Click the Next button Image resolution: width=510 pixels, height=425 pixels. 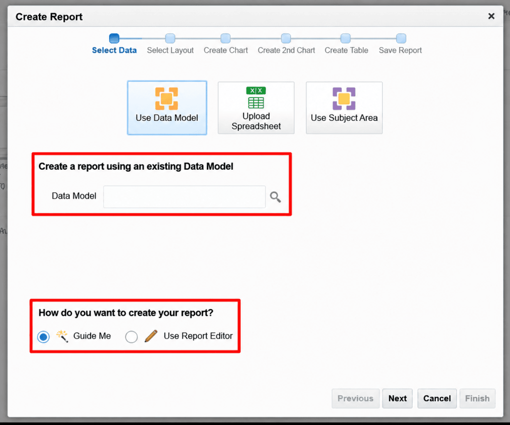point(397,398)
